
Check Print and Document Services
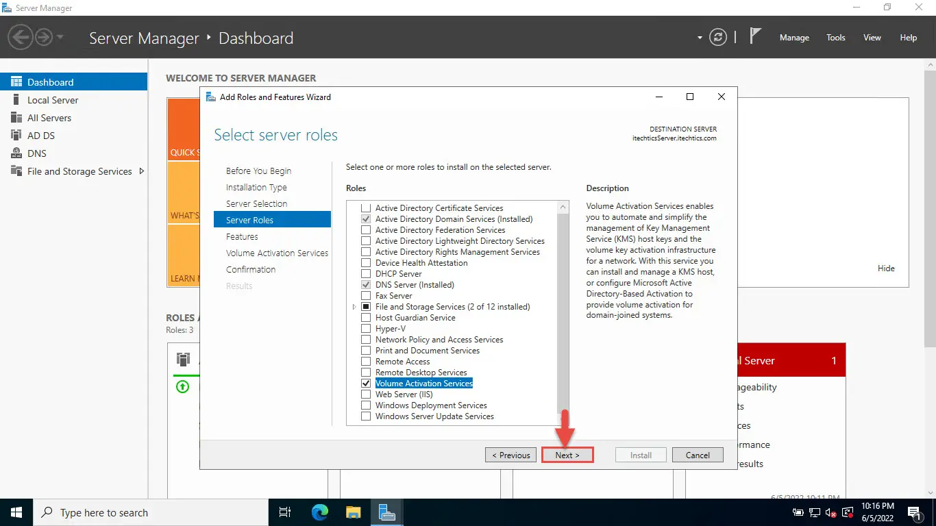pyautogui.click(x=366, y=351)
